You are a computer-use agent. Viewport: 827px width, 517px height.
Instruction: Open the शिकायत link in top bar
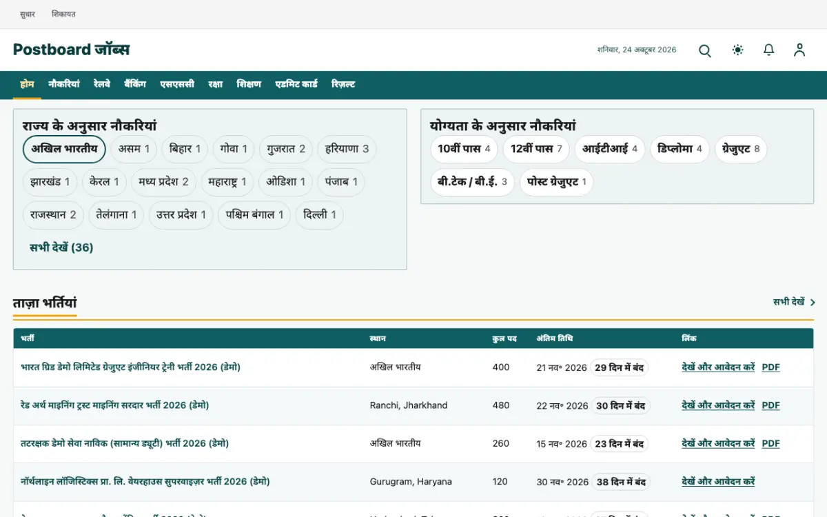tap(63, 14)
